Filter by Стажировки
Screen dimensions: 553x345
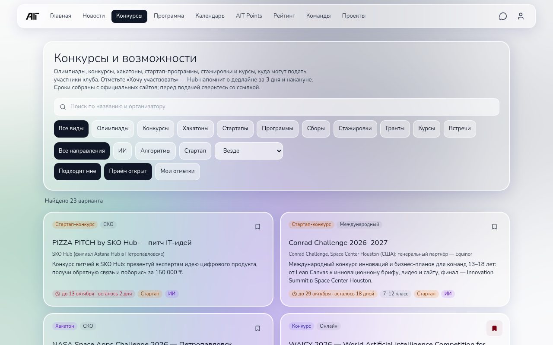[355, 129]
